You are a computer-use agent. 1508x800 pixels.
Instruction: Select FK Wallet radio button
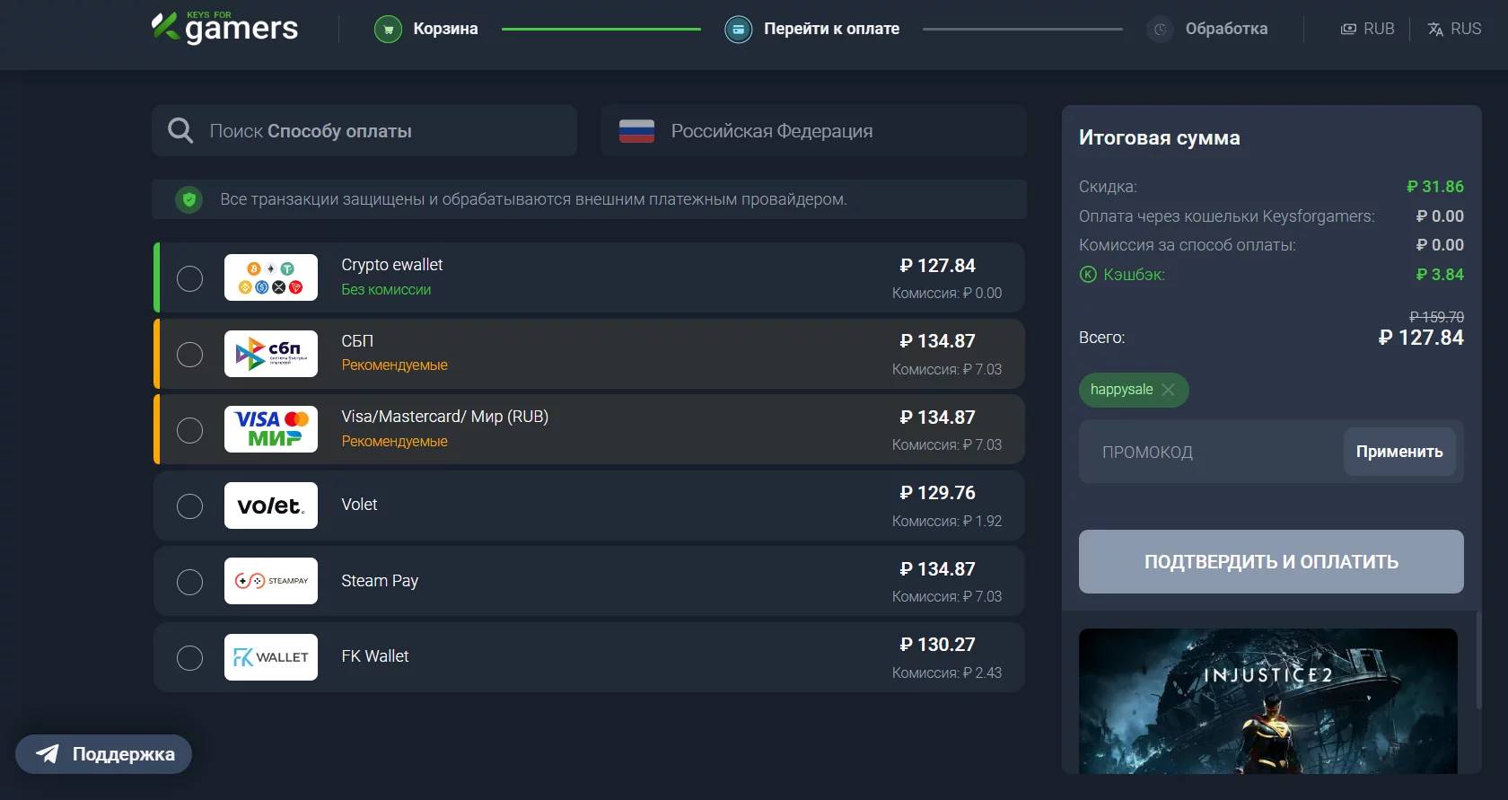point(189,658)
